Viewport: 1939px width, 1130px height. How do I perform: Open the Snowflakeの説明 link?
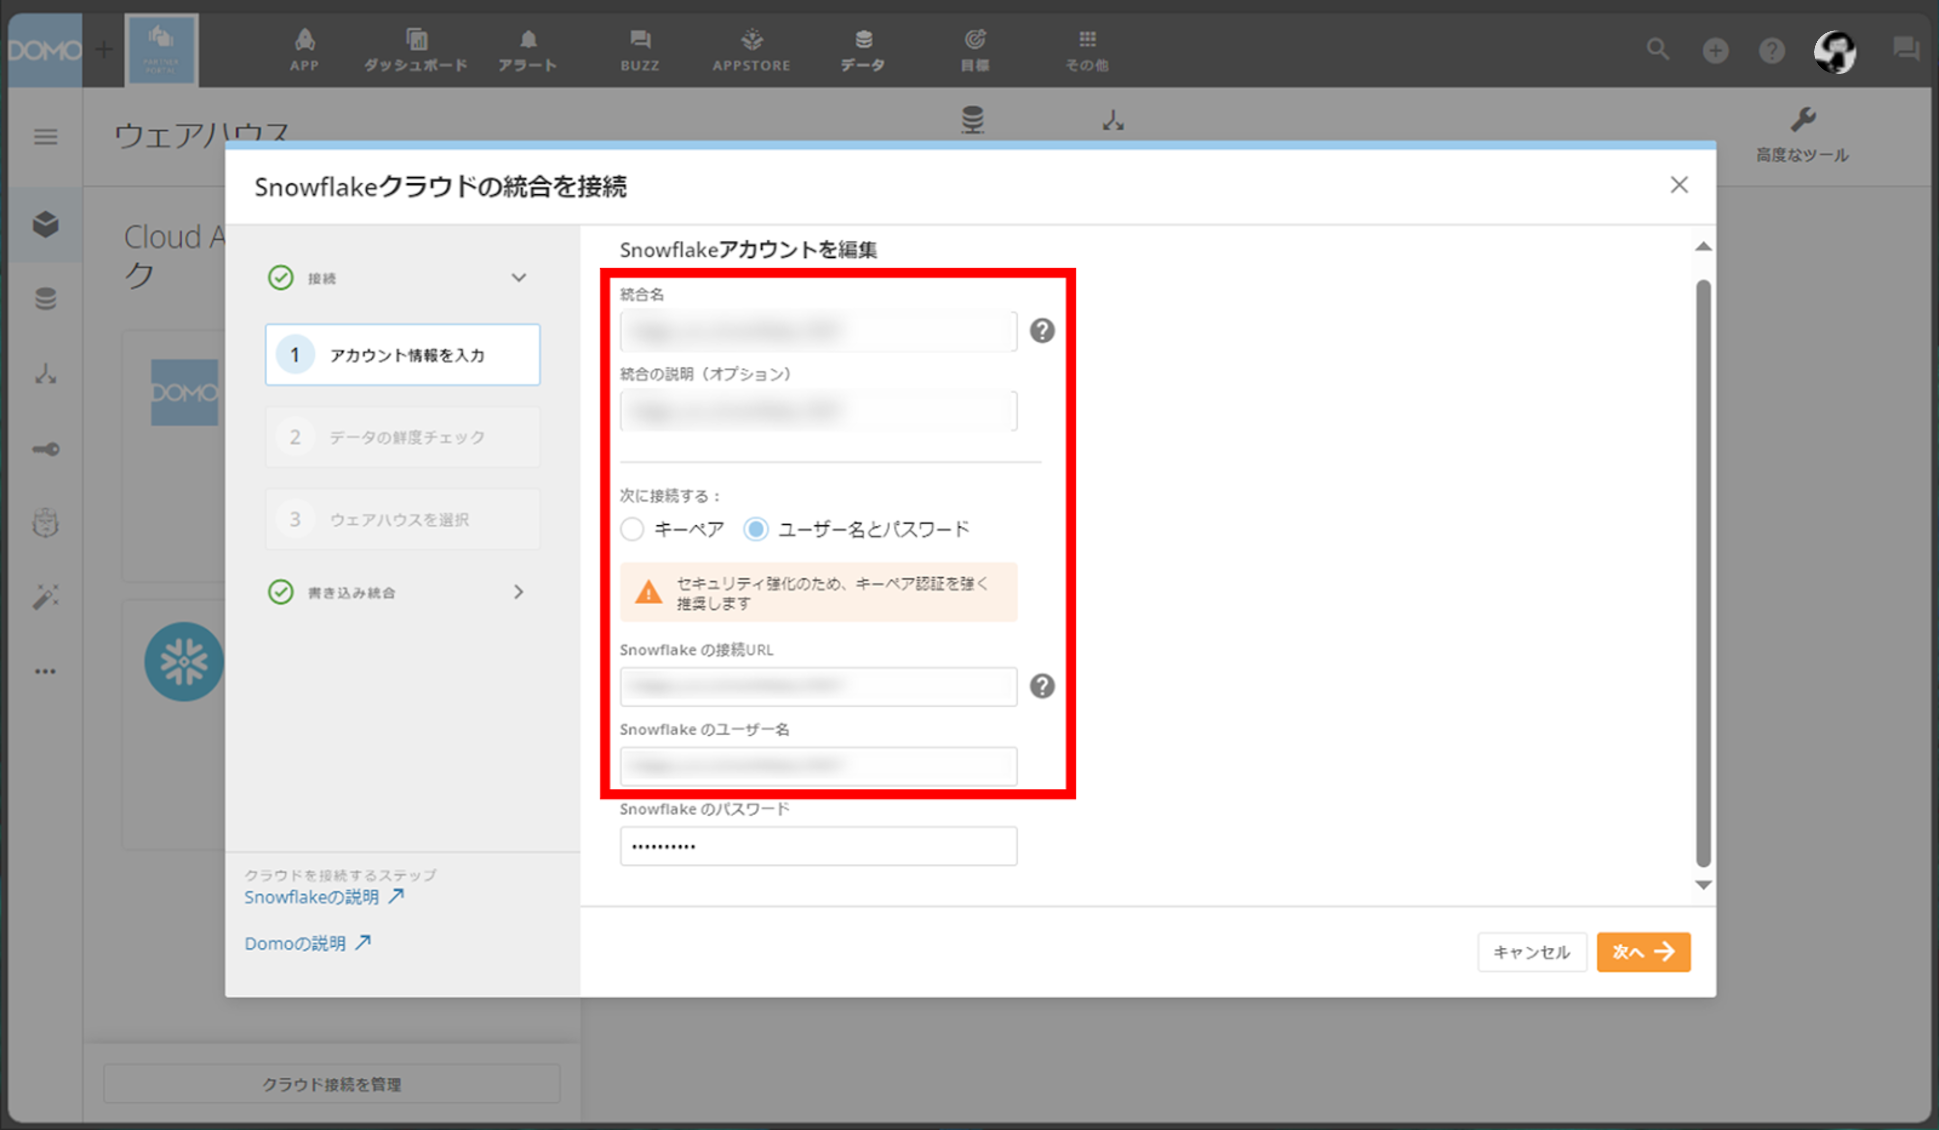click(324, 897)
